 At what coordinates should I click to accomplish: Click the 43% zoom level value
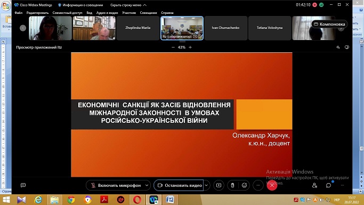[x=182, y=47]
